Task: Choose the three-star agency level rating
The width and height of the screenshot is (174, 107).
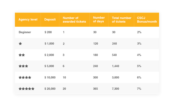Action: click(23, 66)
